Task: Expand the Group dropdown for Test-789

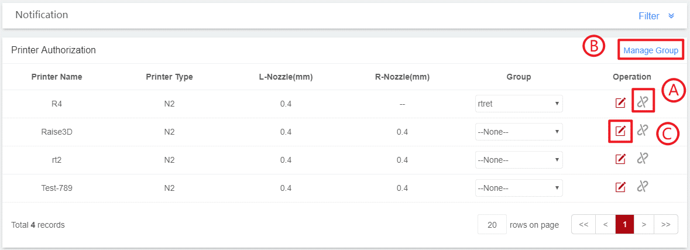Action: [x=519, y=188]
